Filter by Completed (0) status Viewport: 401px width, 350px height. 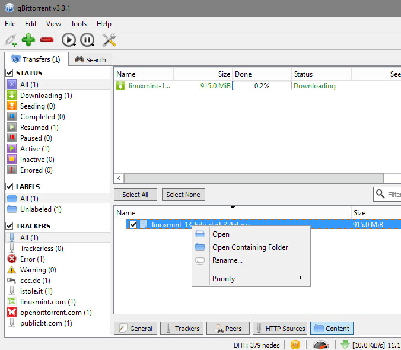click(x=43, y=117)
